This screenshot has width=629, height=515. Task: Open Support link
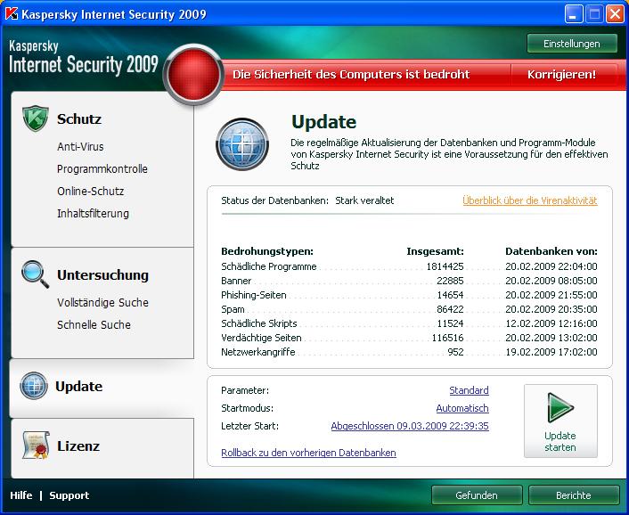pyautogui.click(x=69, y=495)
